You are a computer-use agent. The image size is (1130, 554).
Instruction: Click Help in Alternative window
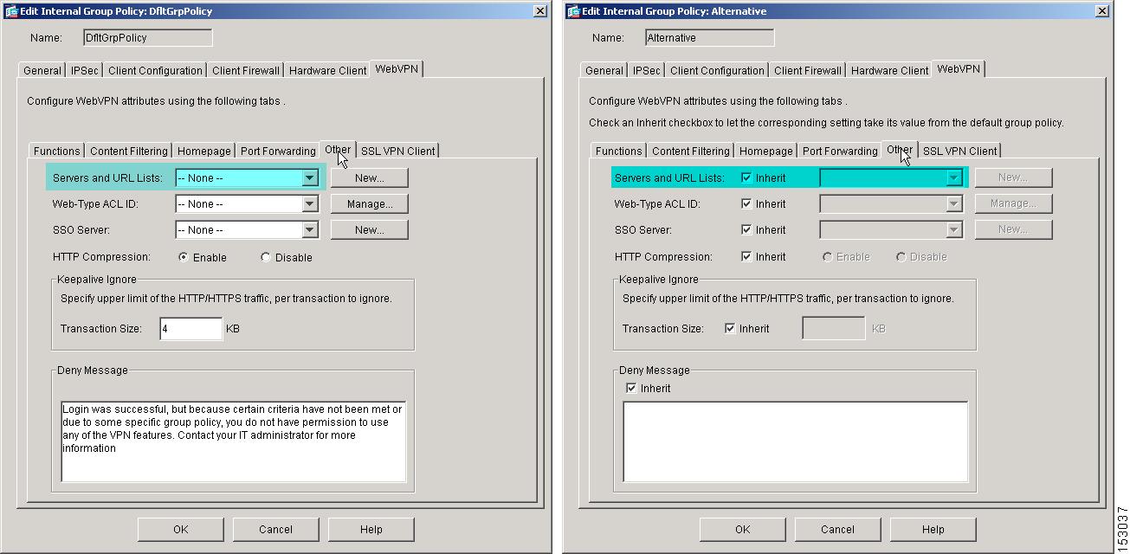tap(933, 529)
